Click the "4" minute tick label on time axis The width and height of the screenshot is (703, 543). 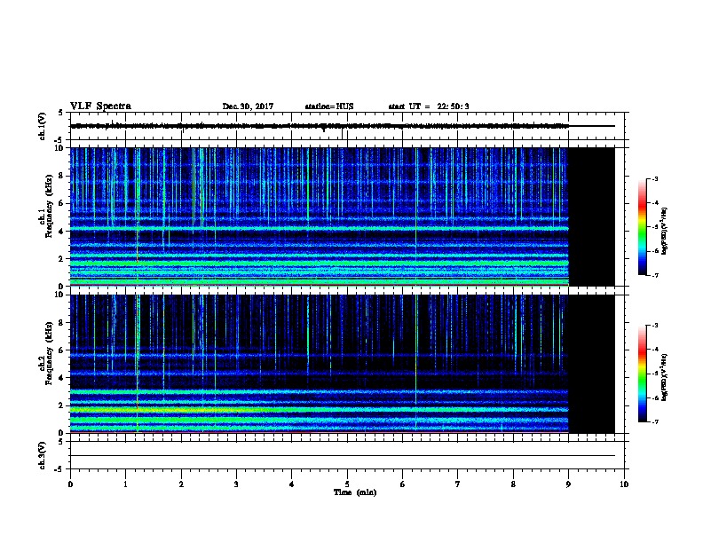(x=292, y=484)
